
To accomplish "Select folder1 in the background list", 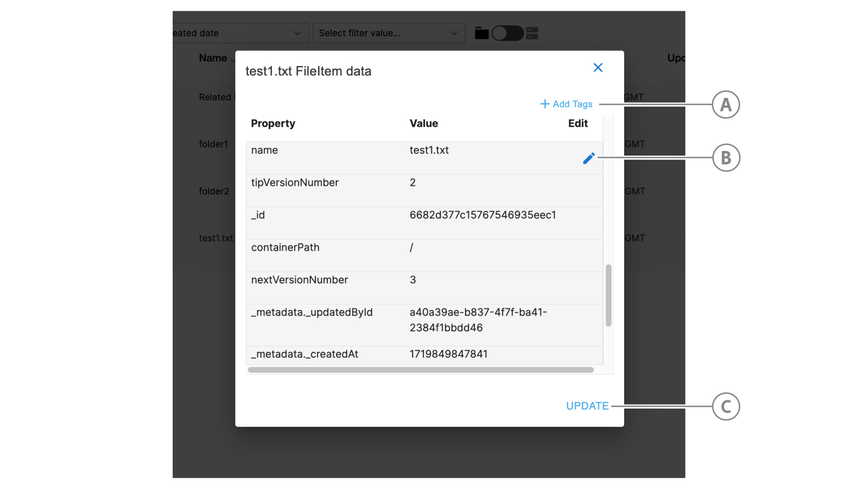I will [213, 144].
